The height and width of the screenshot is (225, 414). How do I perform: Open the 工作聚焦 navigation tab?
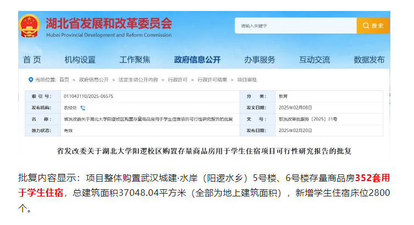click(135, 59)
